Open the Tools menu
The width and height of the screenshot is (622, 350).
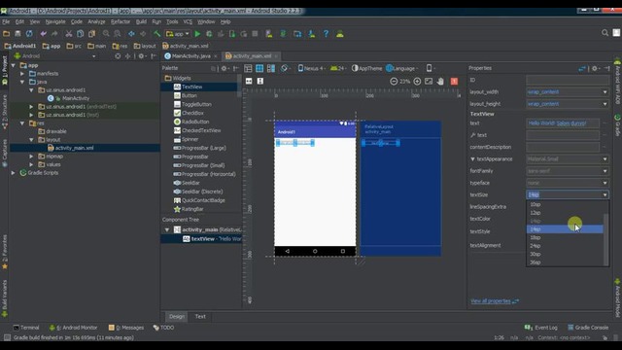(x=172, y=21)
